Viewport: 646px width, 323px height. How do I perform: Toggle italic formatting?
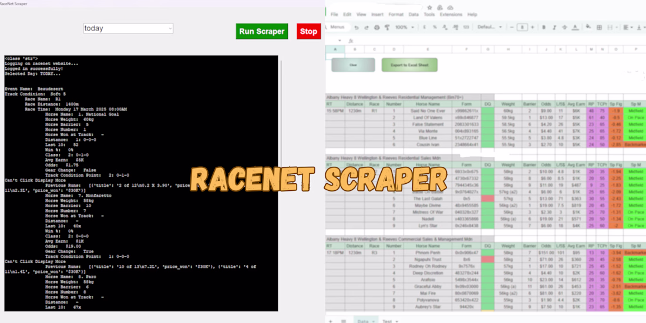554,27
